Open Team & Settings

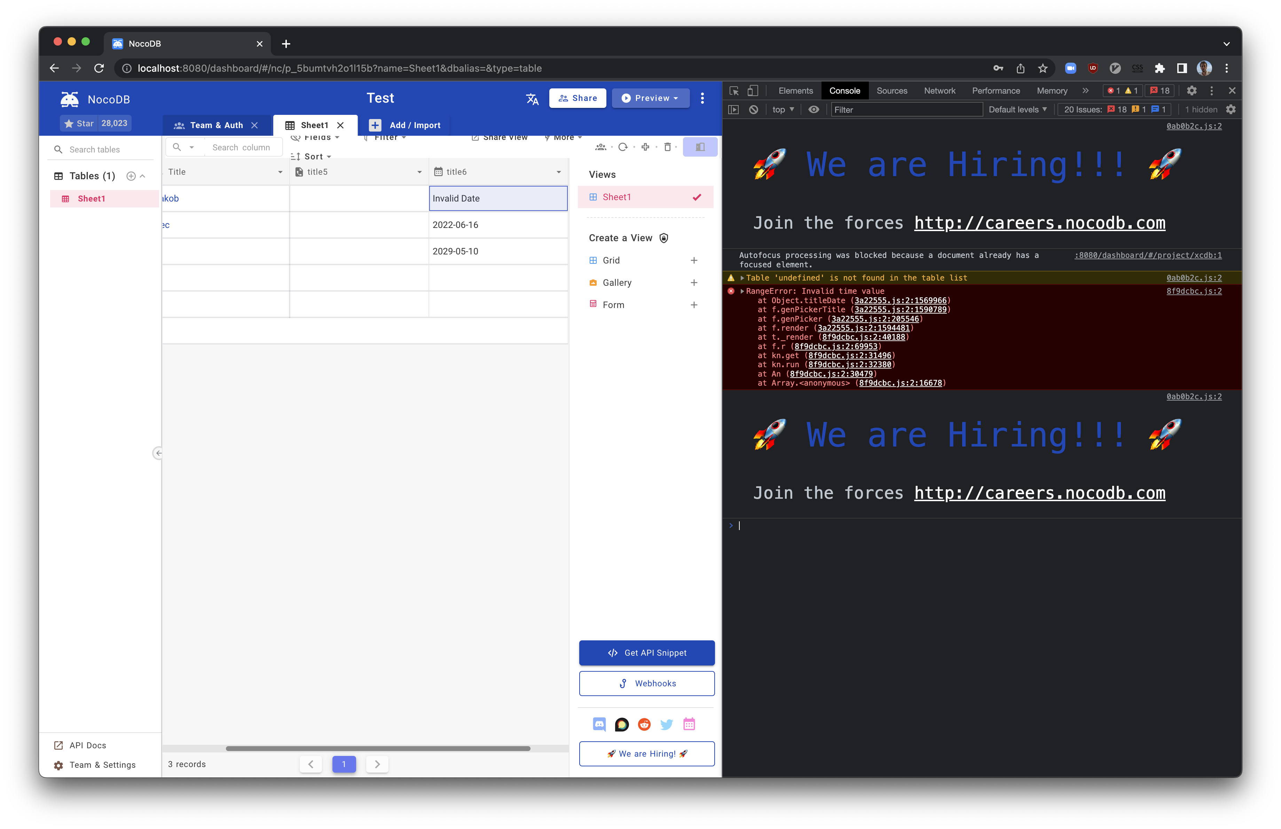click(x=95, y=765)
